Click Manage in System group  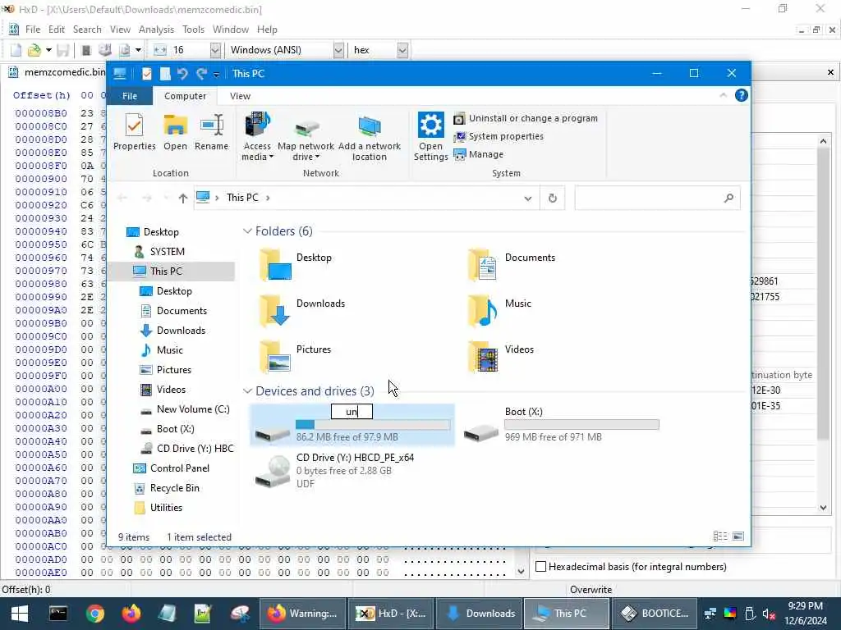tap(479, 154)
